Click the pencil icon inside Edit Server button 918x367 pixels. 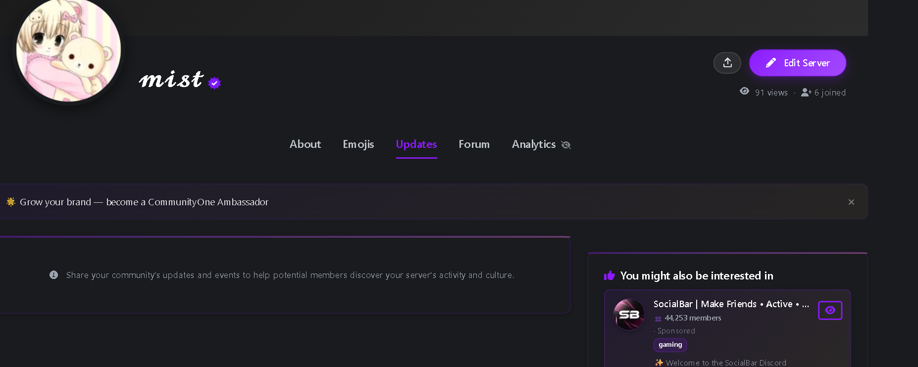(x=771, y=63)
